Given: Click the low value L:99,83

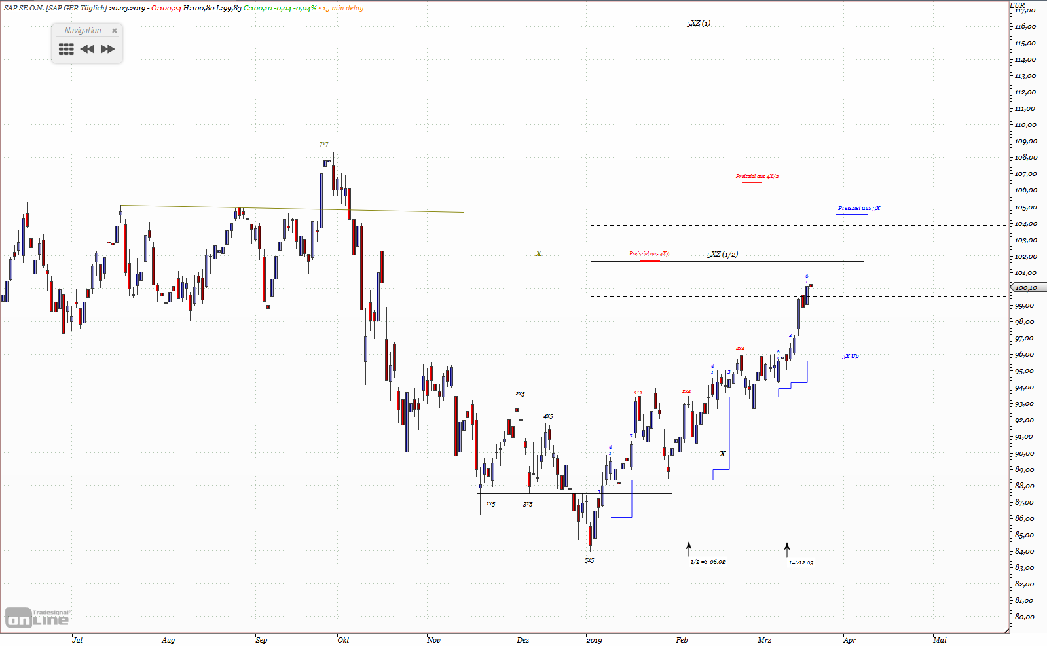Looking at the screenshot, I should coord(229,8).
